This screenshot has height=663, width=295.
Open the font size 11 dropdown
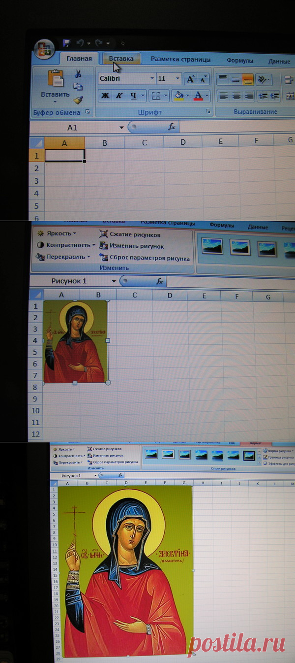click(x=178, y=79)
